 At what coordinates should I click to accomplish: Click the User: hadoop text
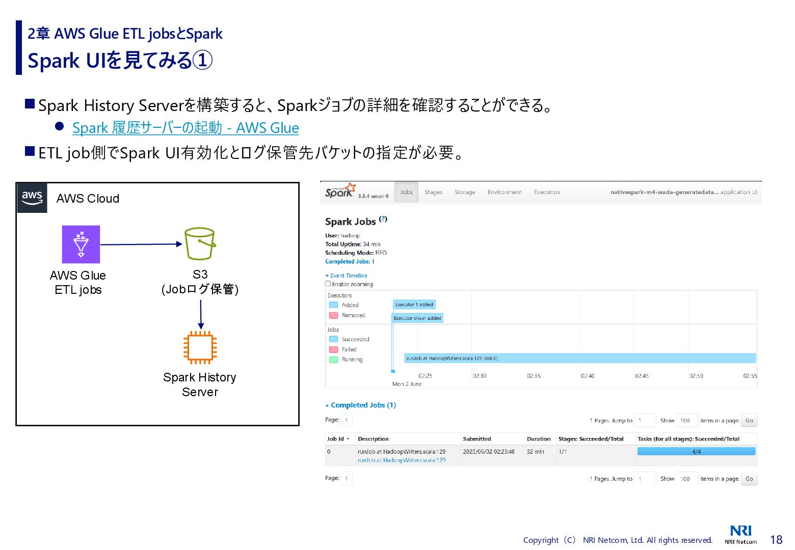pos(342,236)
